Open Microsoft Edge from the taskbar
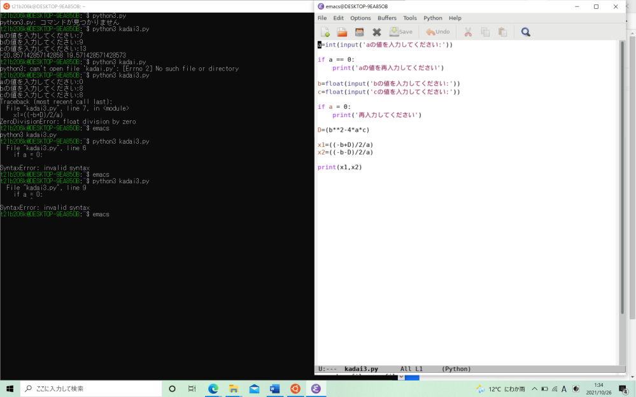636x397 pixels. point(213,389)
